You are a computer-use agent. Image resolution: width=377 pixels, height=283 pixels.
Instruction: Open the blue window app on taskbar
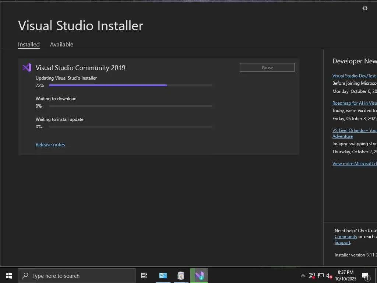[x=163, y=276]
